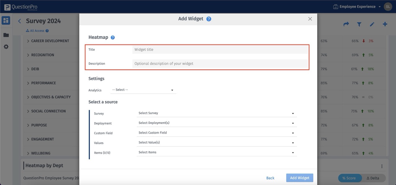Screen dimensions: 396x185
Task: Toggle the Δ Delta view
Action: (373, 178)
